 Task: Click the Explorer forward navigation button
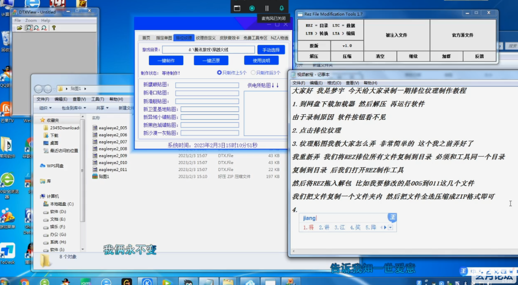[47, 89]
